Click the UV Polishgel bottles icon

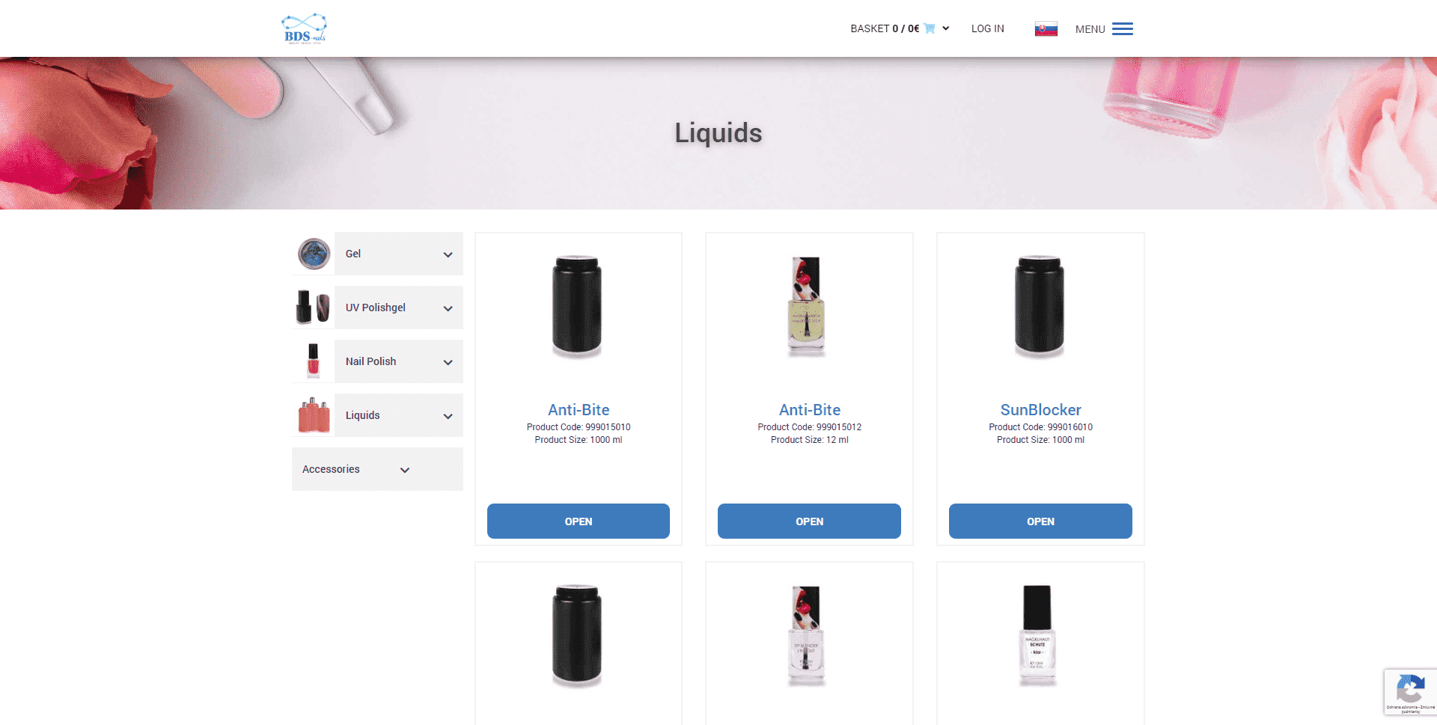click(x=314, y=308)
